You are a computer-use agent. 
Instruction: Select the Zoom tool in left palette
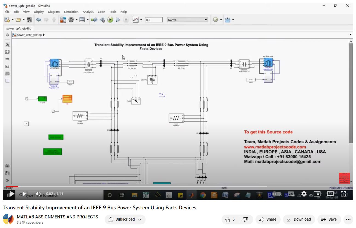[x=7, y=45]
